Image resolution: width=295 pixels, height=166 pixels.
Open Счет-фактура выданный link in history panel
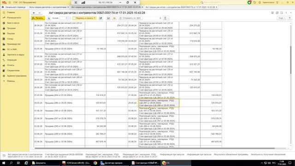click(x=64, y=155)
